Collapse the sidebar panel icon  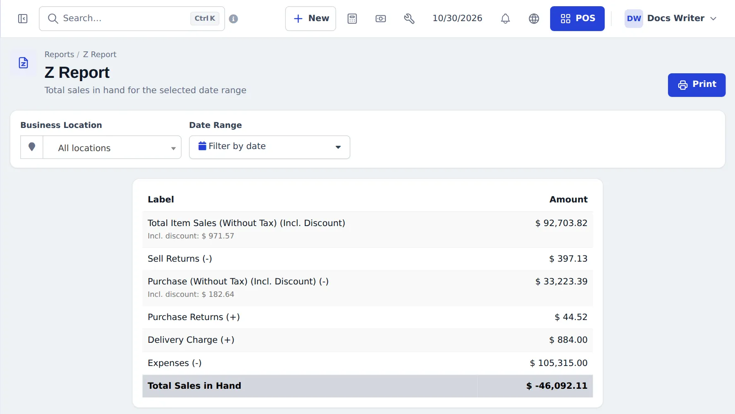tap(23, 19)
